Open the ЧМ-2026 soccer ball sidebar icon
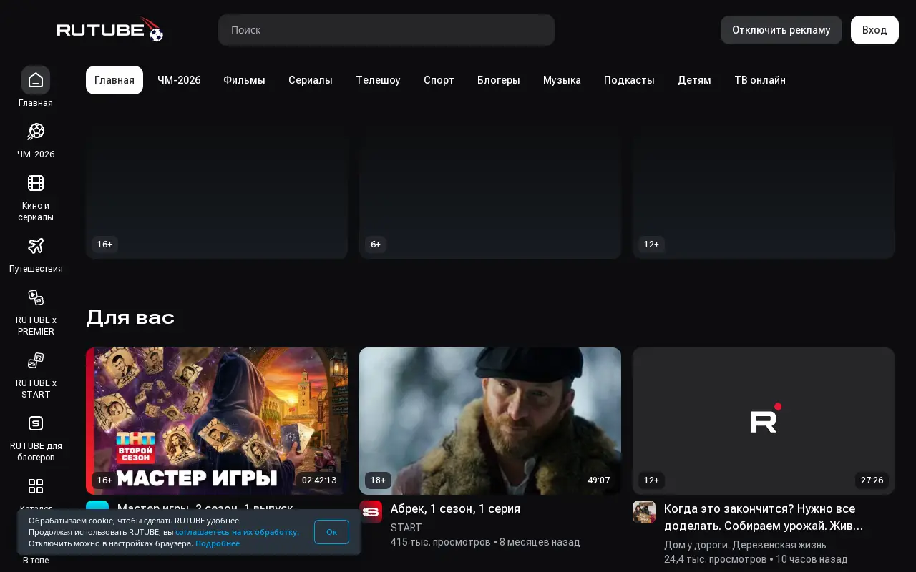The image size is (916, 572). click(36, 132)
